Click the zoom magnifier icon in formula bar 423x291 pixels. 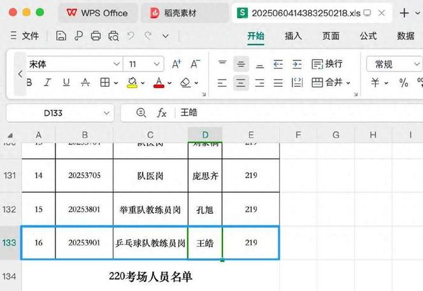(x=141, y=113)
